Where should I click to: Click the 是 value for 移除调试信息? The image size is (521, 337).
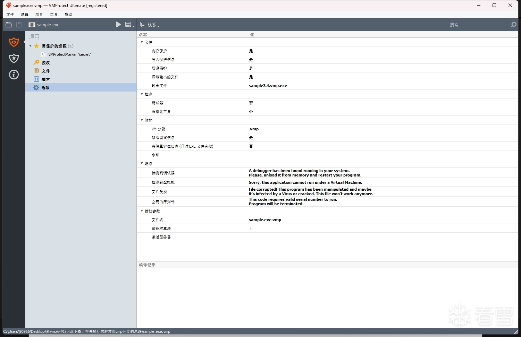[251, 138]
